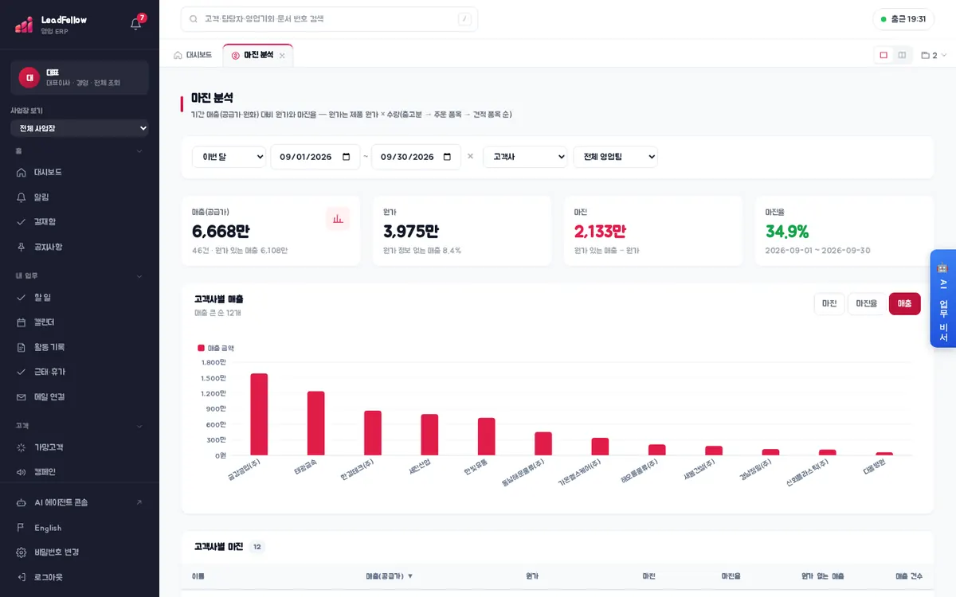The width and height of the screenshot is (956, 597).
Task: Click the bar chart icon on 매출(공급가) card
Action: coord(338,219)
